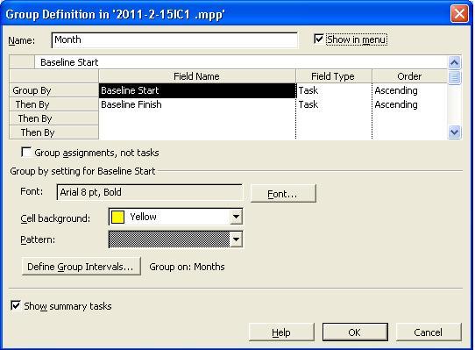475x350 pixels.
Task: Close the Group Definition dialog
Action: click(x=459, y=14)
